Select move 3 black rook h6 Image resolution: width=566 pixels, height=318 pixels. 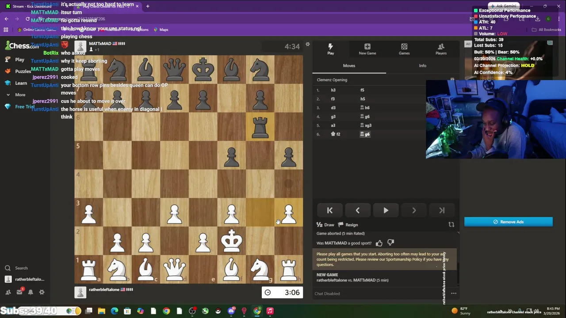tap(365, 108)
